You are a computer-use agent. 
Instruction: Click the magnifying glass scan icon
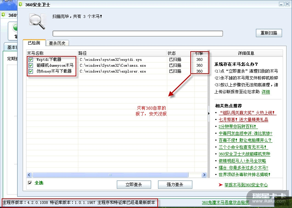tap(37, 21)
